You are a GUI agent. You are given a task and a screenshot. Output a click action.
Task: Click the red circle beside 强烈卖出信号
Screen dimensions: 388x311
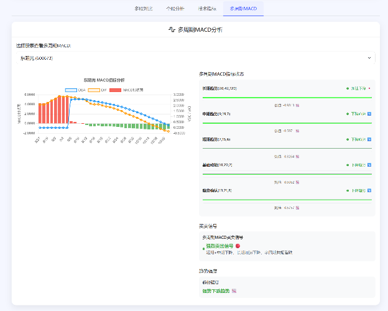(238, 246)
